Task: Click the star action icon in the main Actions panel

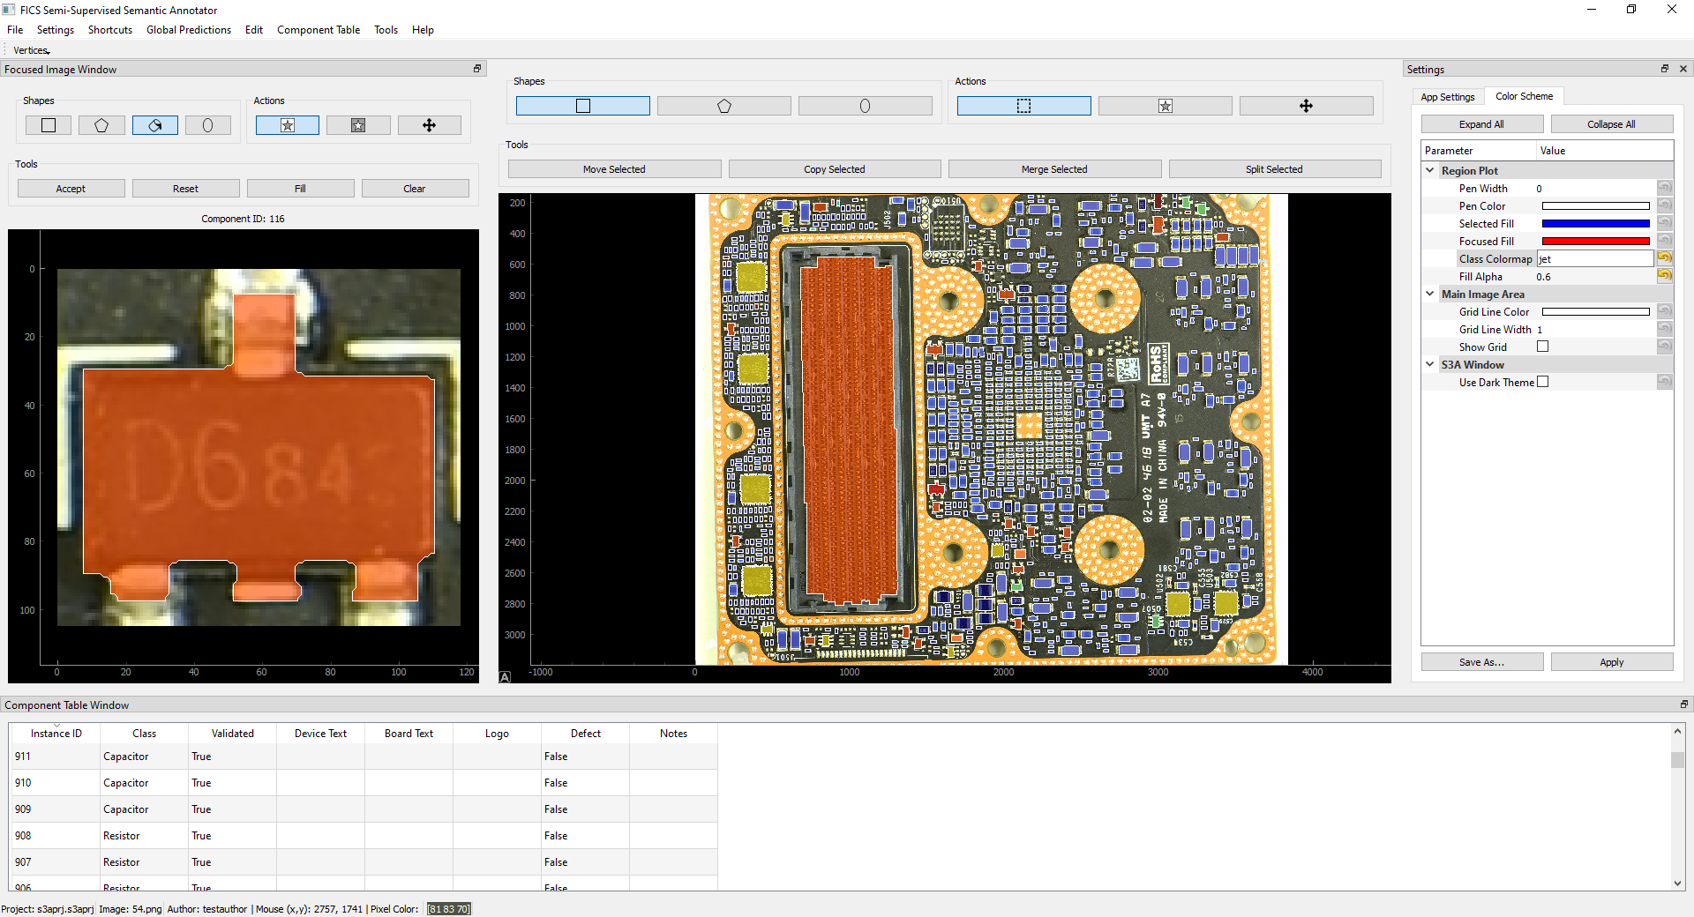Action: (1165, 105)
